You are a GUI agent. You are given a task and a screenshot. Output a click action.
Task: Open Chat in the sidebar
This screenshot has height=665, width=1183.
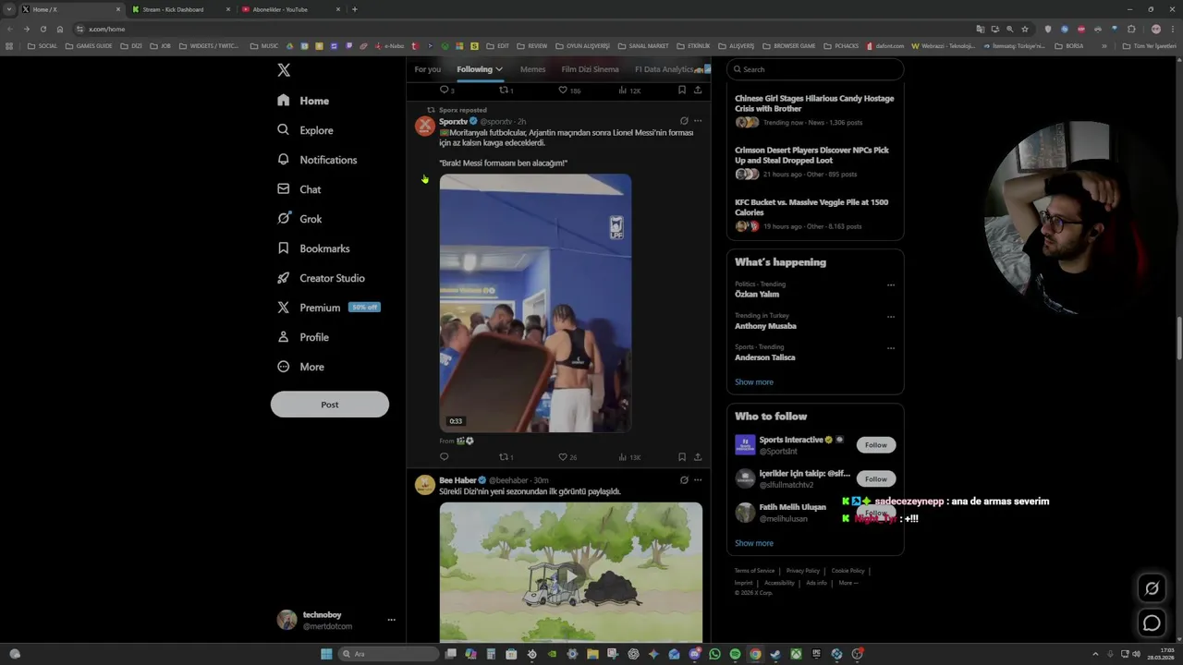[x=299, y=189]
